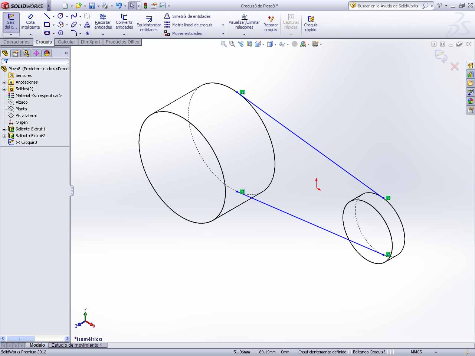Click the Edit Appearance color sphere icon
475x356 pixels.
point(303,44)
